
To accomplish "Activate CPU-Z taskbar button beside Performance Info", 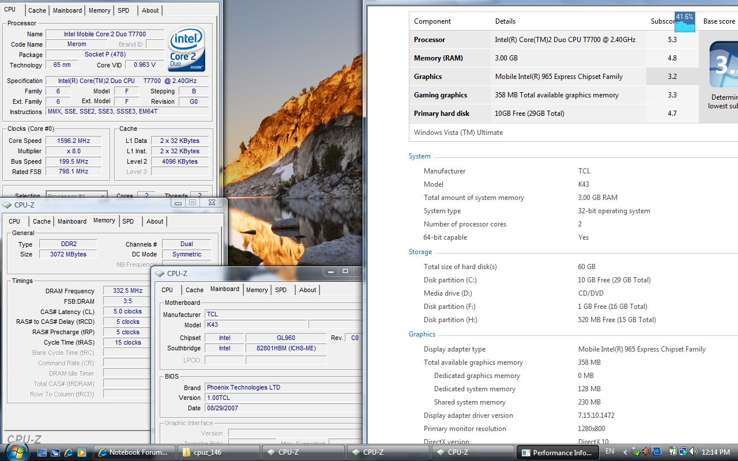I will [x=472, y=452].
